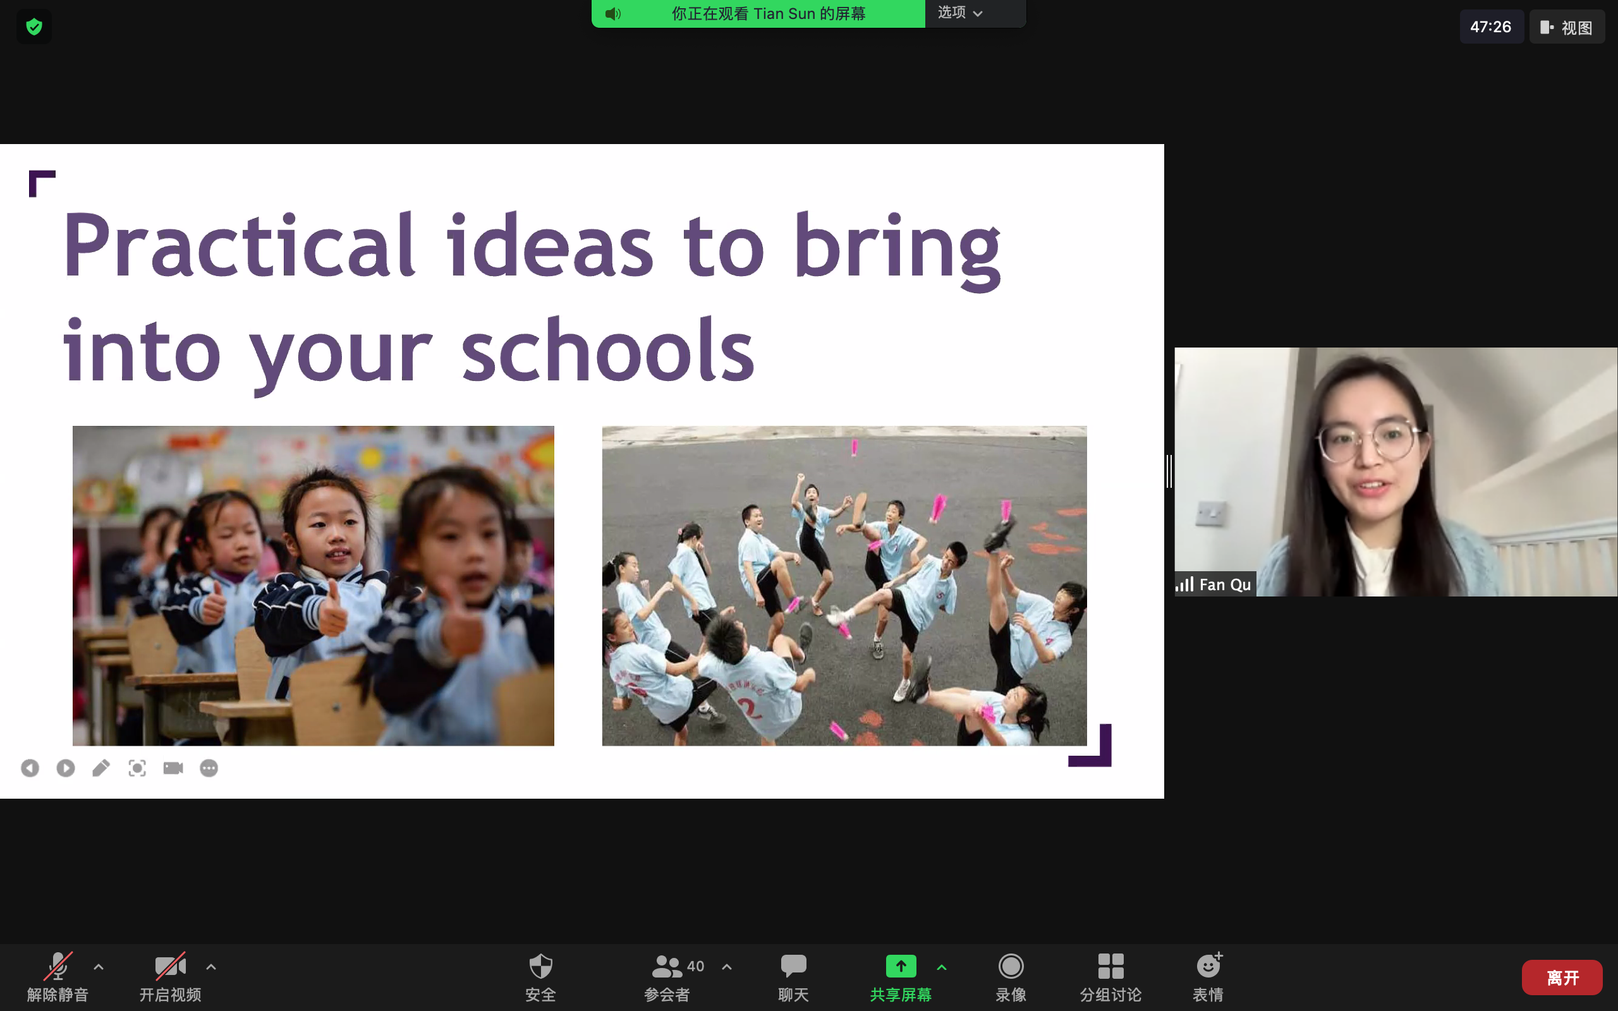Viewport: 1618px width, 1011px height.
Task: Click the slide focus/zoom icon
Action: coord(137,768)
